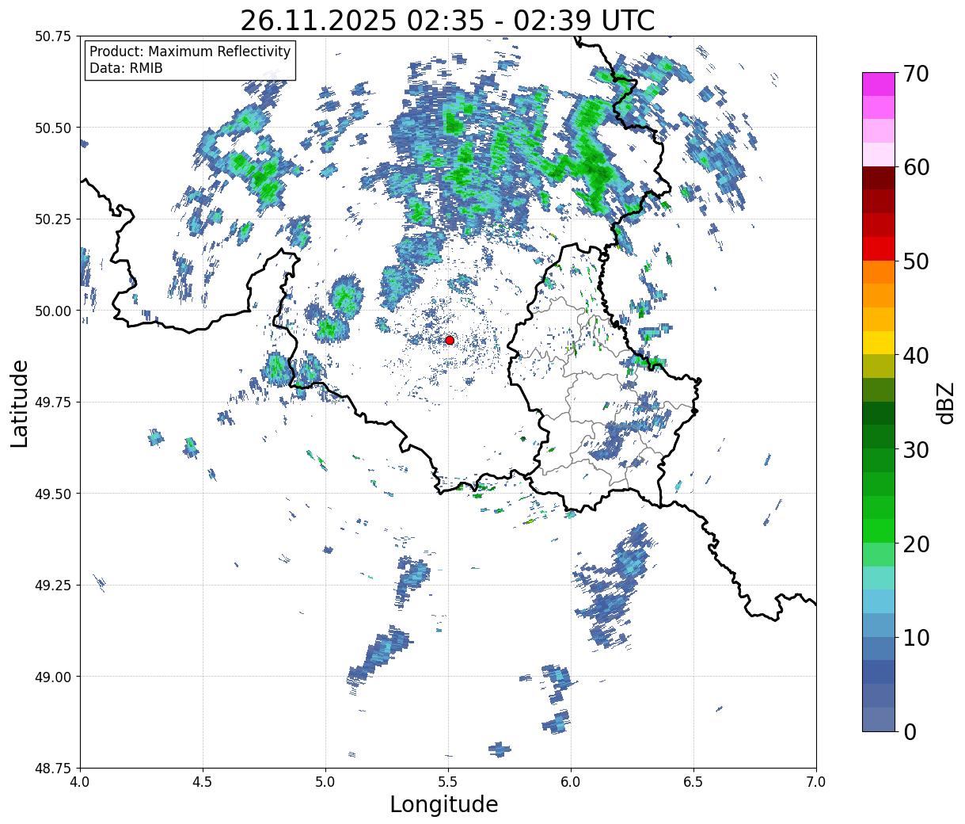This screenshot has height=824, width=965.
Task: Click the longitude tick label "5.0"
Action: tap(325, 781)
